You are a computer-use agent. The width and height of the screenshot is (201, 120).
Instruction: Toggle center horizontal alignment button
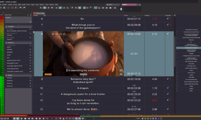45,8
